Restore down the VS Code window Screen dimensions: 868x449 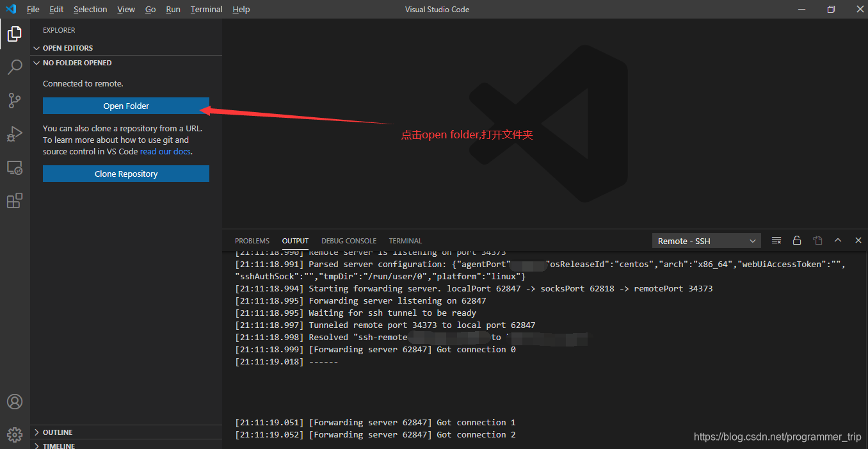coord(831,9)
